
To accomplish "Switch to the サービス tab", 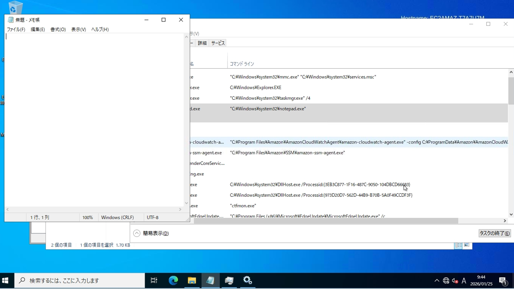I will [218, 43].
